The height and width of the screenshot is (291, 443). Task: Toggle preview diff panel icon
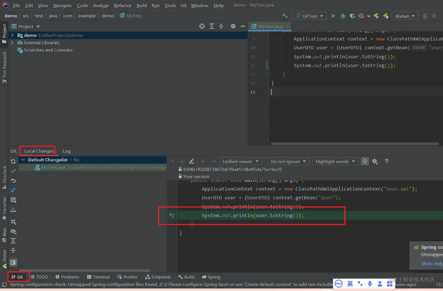(13, 262)
